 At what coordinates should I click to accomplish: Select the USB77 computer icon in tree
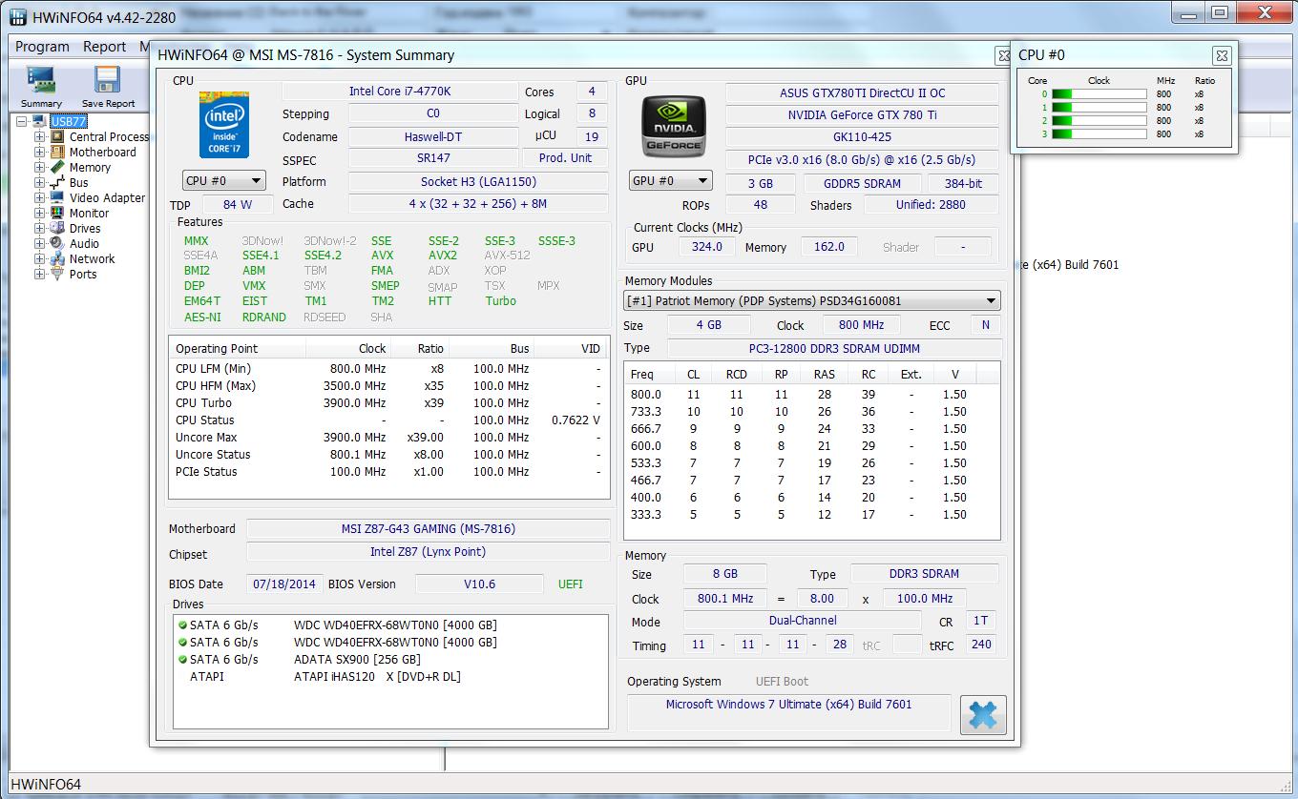click(39, 121)
